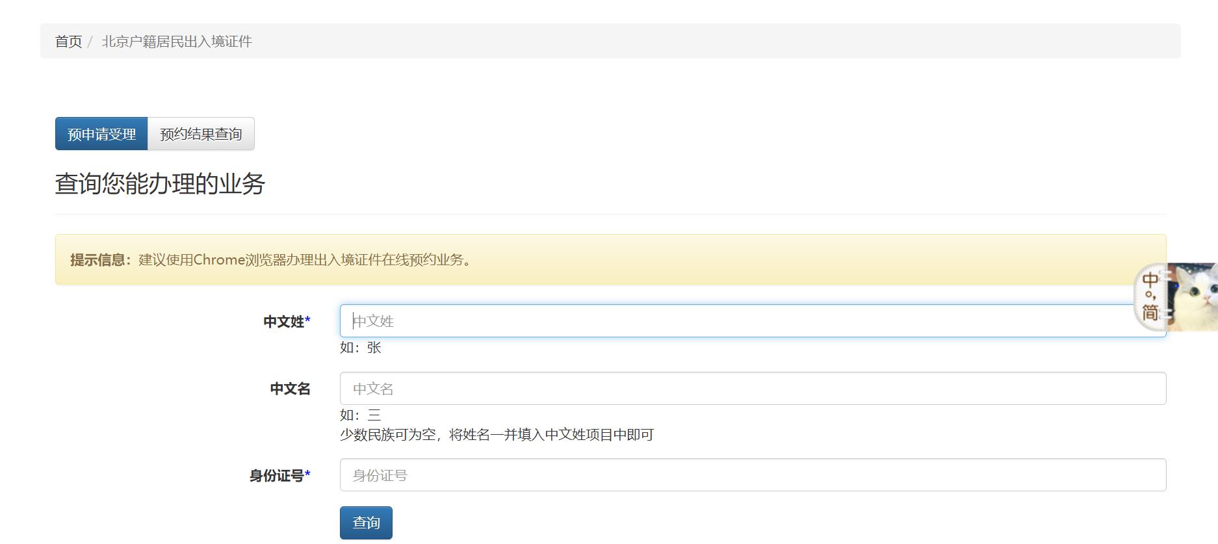Open the 首页 breadcrumb link
Screen dimensions: 1218x544
(x=68, y=42)
